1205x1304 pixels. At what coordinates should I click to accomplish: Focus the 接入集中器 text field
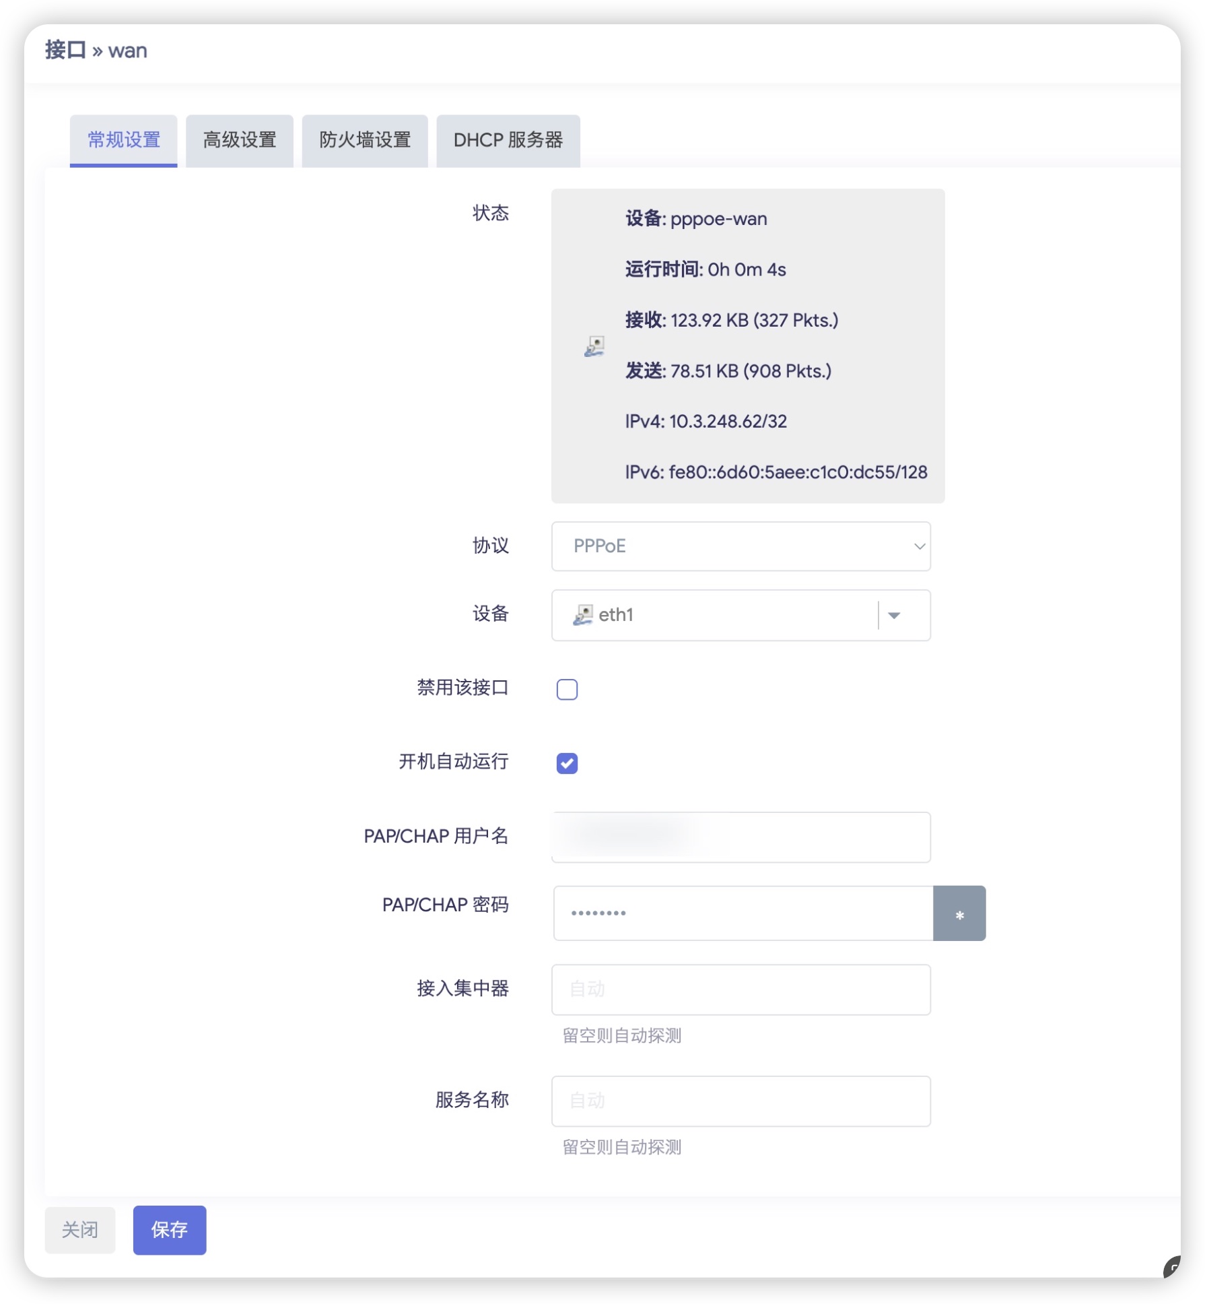click(x=741, y=989)
